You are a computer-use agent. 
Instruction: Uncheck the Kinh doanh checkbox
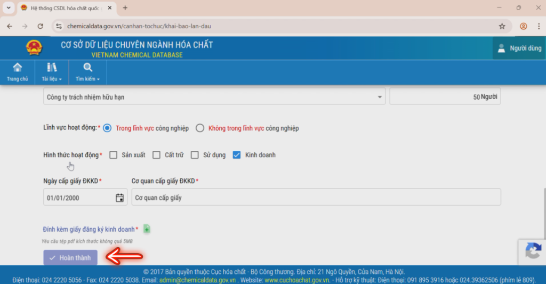point(236,155)
